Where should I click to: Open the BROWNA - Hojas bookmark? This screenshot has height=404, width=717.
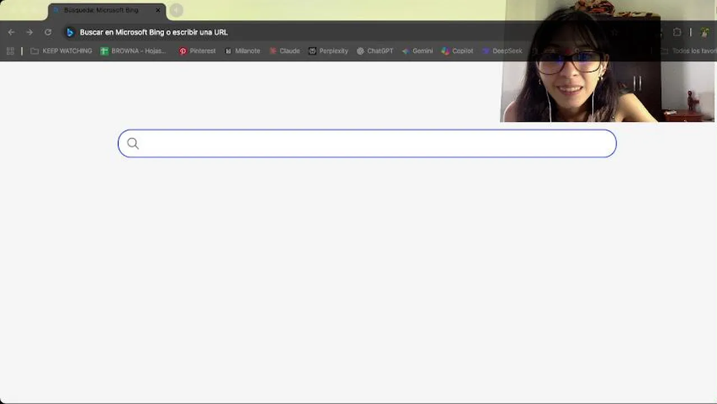tap(134, 51)
